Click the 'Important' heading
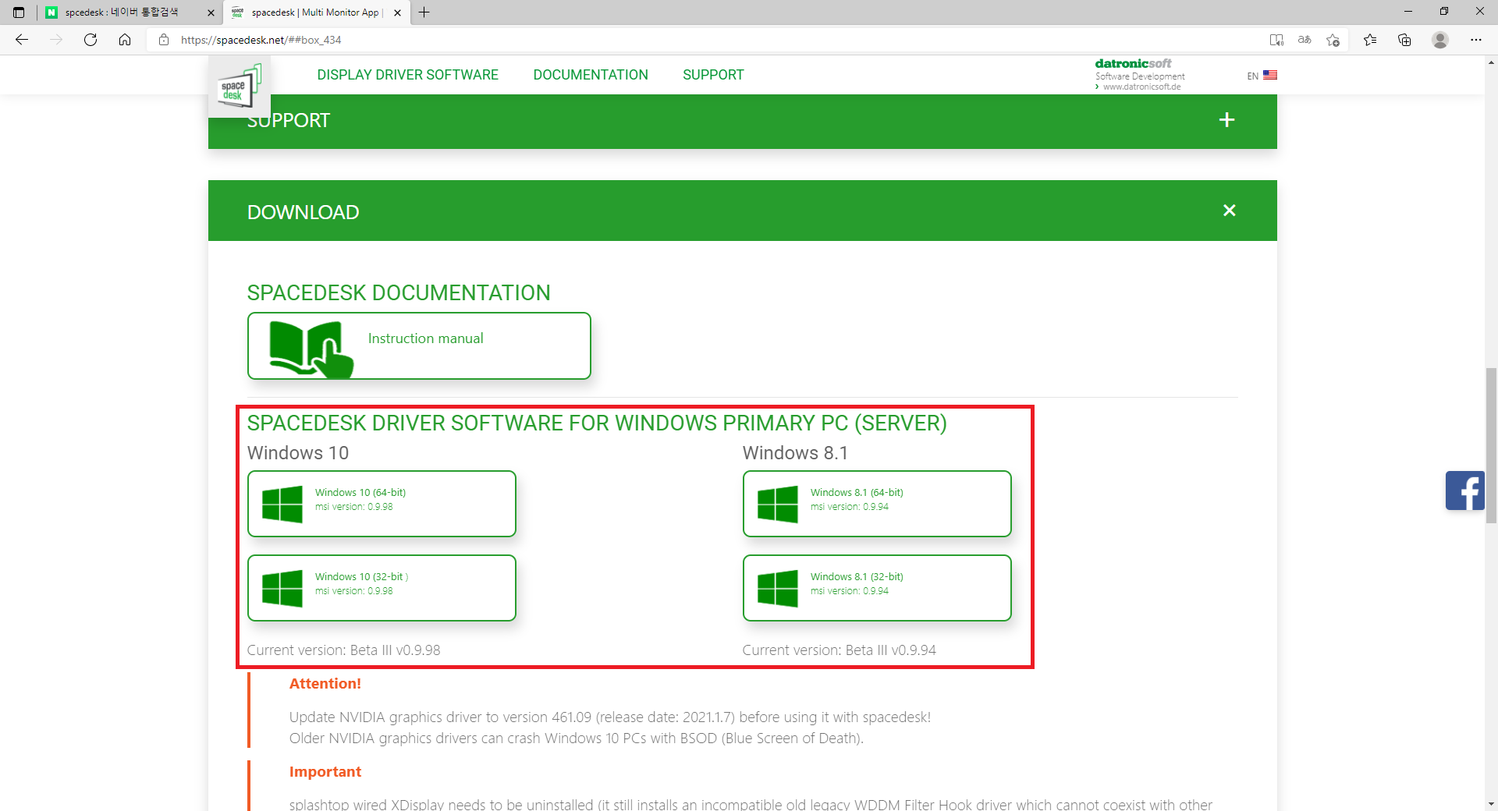The width and height of the screenshot is (1498, 811). (325, 772)
